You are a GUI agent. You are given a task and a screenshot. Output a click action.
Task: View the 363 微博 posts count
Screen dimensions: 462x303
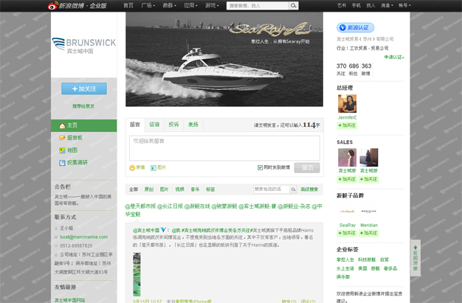(x=366, y=69)
